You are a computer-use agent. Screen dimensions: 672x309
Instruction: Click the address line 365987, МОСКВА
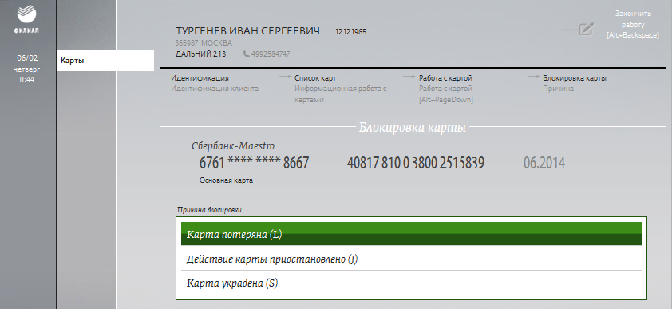(x=204, y=43)
